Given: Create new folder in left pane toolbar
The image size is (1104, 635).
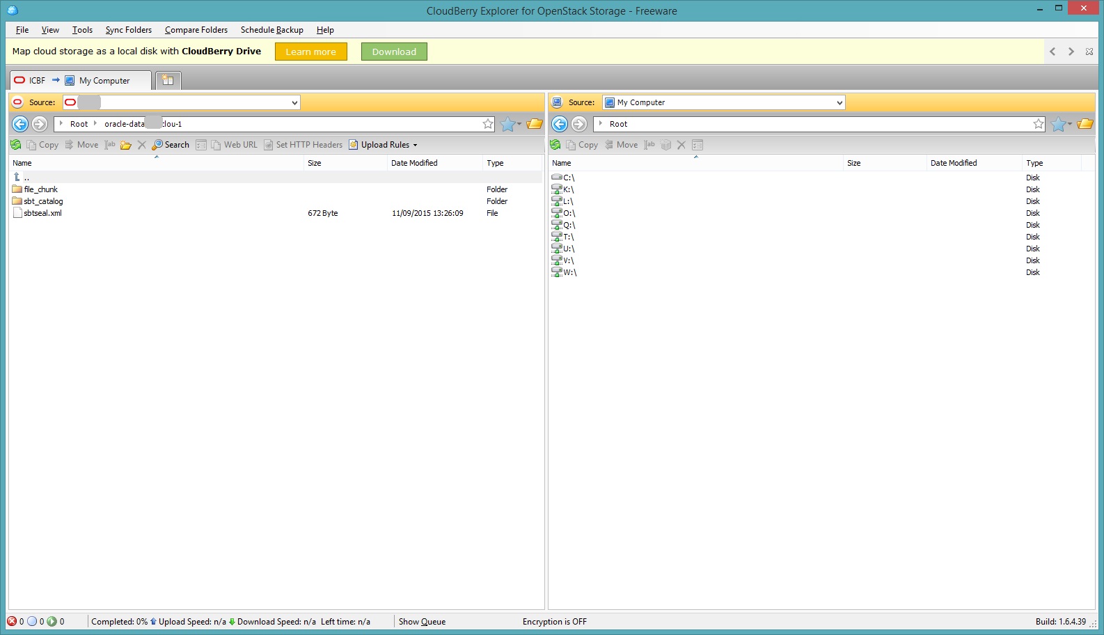Looking at the screenshot, I should [x=126, y=145].
